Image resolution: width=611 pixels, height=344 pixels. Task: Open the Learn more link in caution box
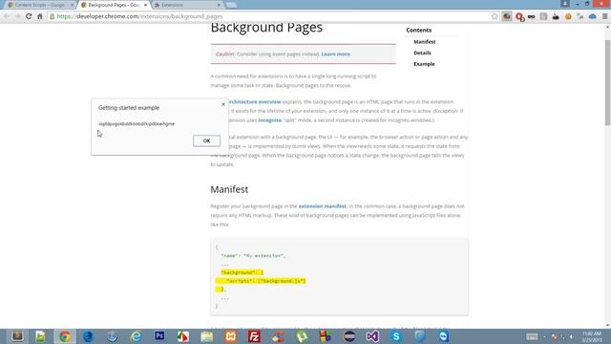click(336, 54)
